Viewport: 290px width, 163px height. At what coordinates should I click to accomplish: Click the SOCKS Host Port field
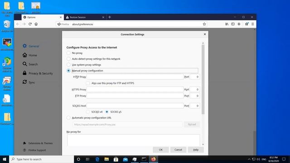coord(194,105)
